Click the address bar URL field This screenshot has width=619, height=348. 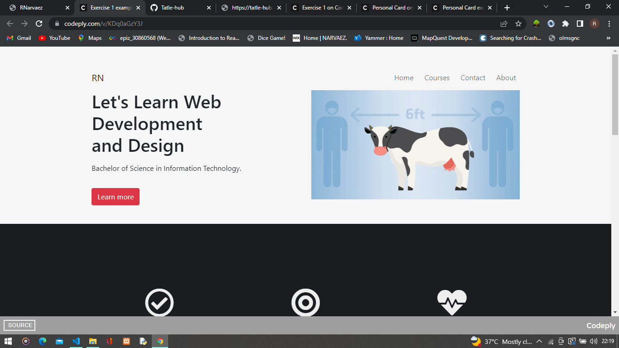tap(272, 24)
